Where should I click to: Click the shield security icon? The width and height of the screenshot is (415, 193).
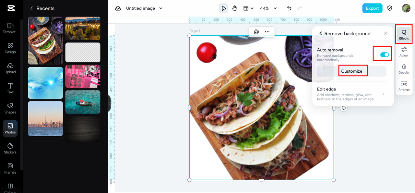(x=390, y=8)
